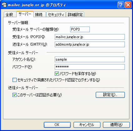Viewport: 133px width, 131px height.
Task: Confirm with the OK button
Action: 57,125
